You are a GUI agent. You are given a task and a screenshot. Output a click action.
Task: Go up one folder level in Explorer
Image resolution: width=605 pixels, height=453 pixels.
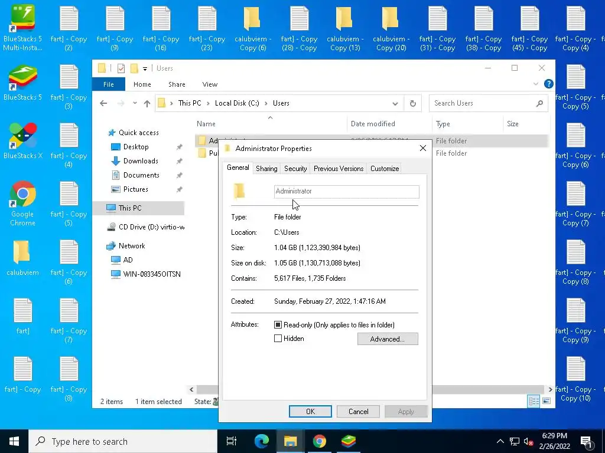coord(147,103)
